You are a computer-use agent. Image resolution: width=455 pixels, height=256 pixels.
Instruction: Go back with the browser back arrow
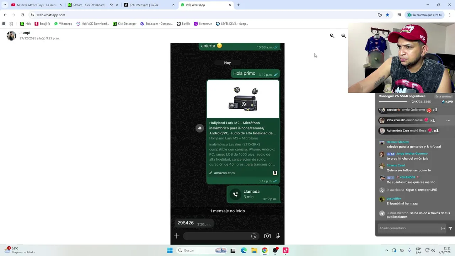(x=5, y=15)
